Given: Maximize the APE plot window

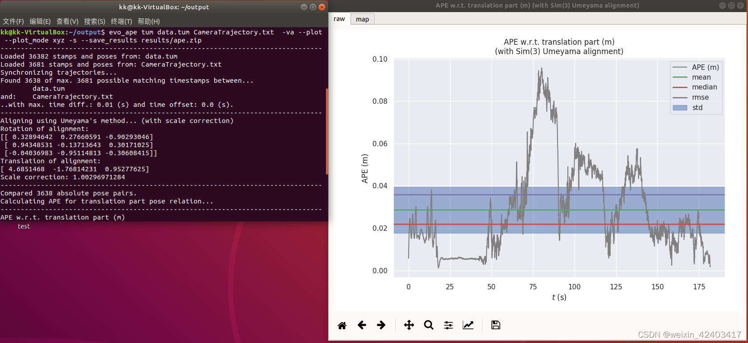Looking at the screenshot, I should (x=731, y=5).
